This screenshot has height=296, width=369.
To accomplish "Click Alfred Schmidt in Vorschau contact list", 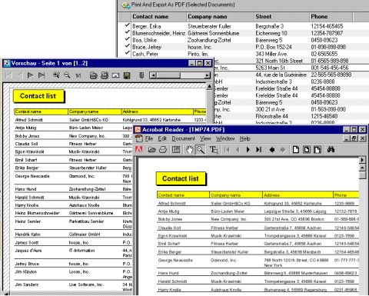I will point(28,120).
